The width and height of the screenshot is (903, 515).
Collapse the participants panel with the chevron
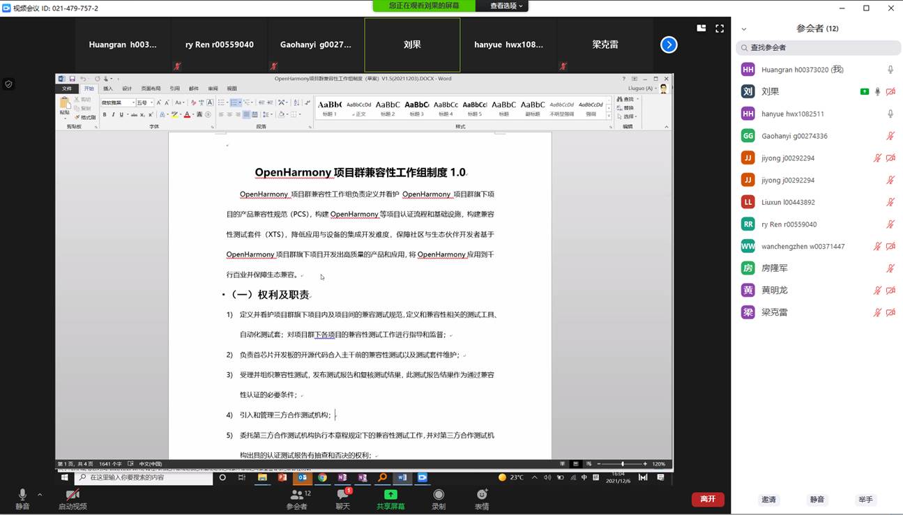[x=744, y=29]
